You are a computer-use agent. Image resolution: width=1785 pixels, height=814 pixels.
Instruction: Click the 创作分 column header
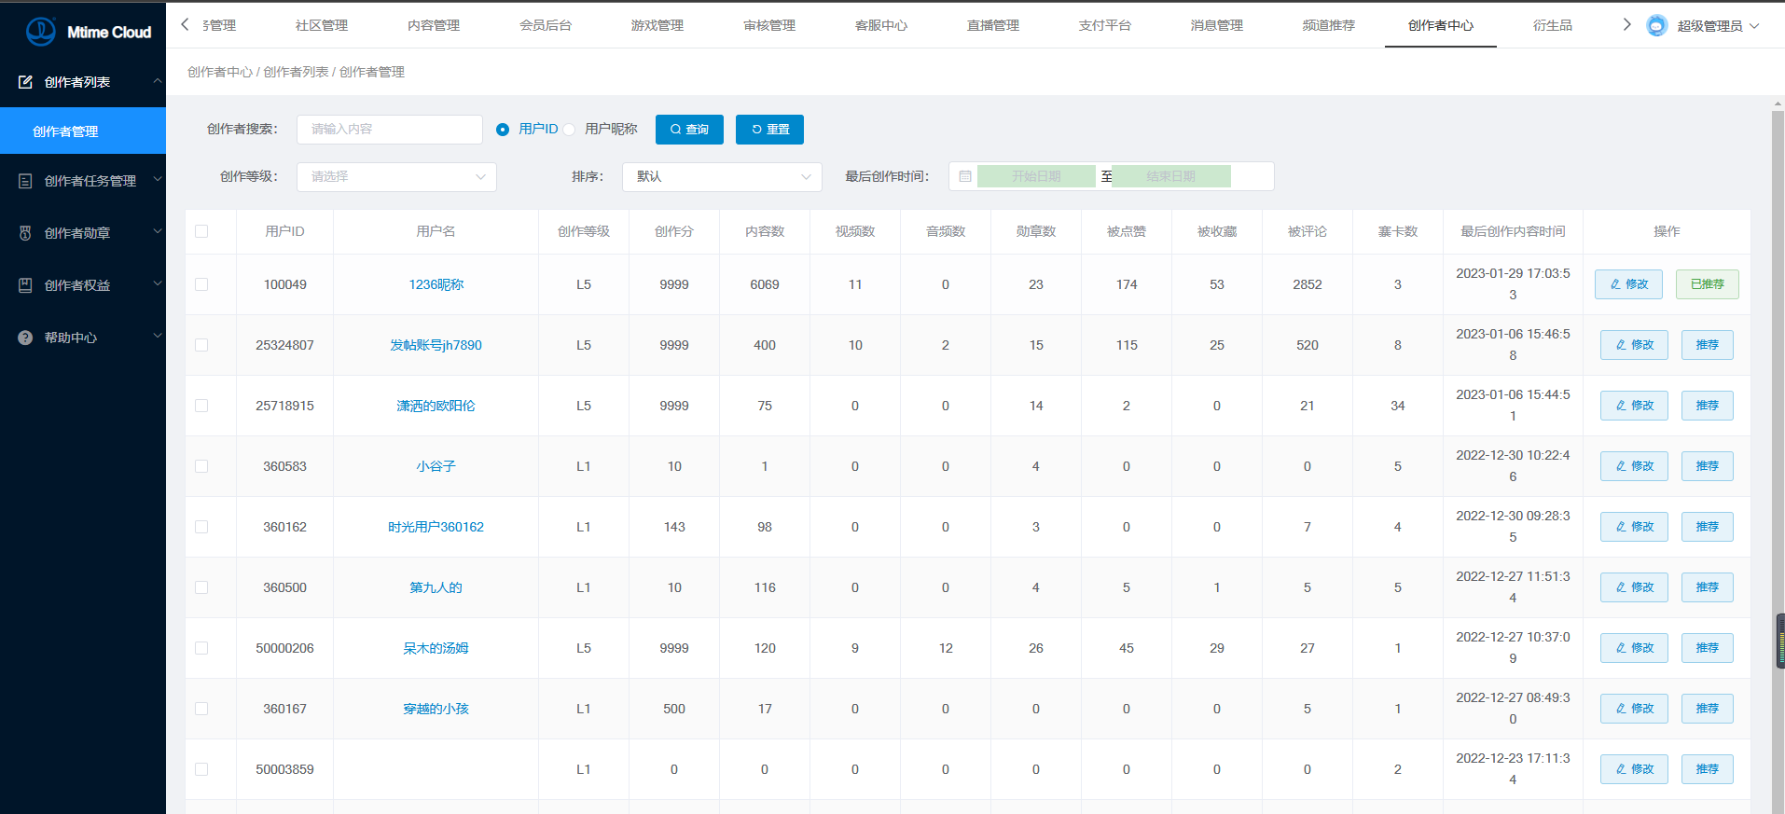click(x=674, y=231)
